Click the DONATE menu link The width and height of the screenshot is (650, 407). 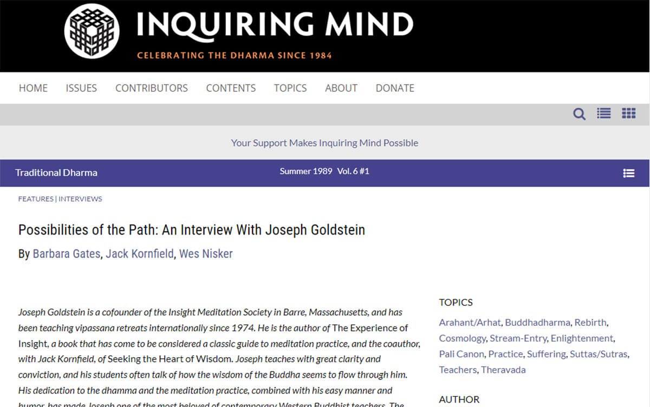pos(394,88)
